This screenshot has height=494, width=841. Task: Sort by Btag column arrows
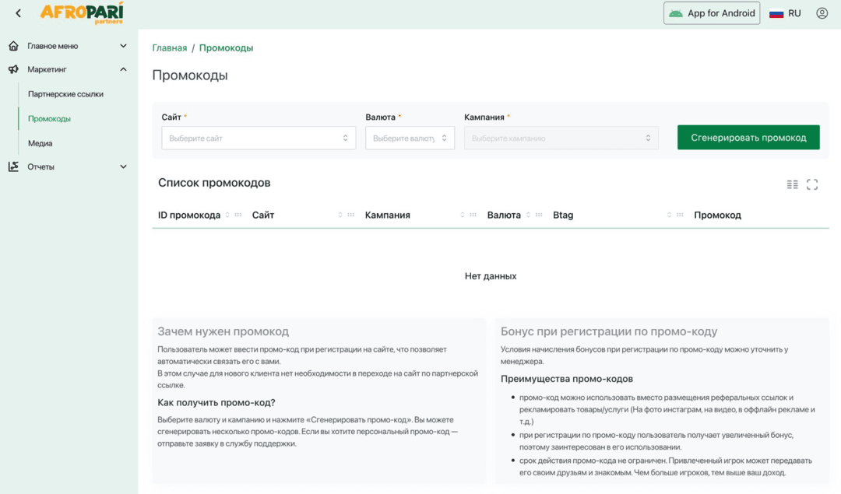[x=670, y=215]
